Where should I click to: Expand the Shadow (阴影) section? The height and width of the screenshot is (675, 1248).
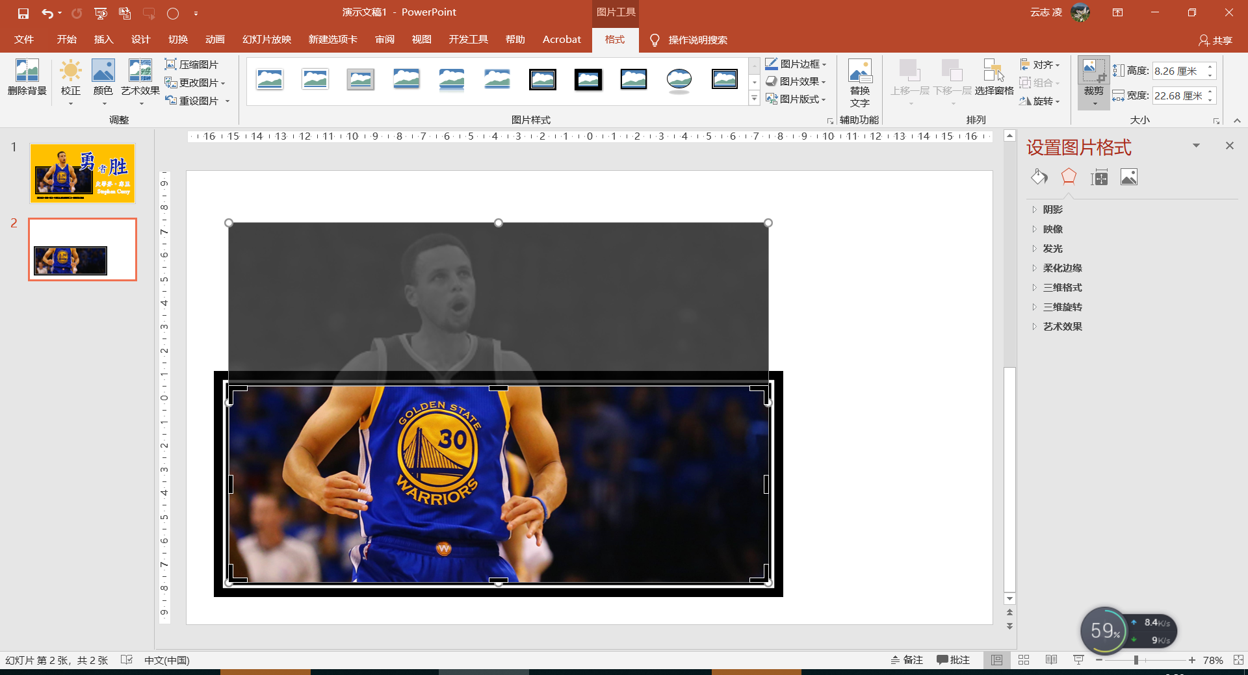pyautogui.click(x=1053, y=210)
